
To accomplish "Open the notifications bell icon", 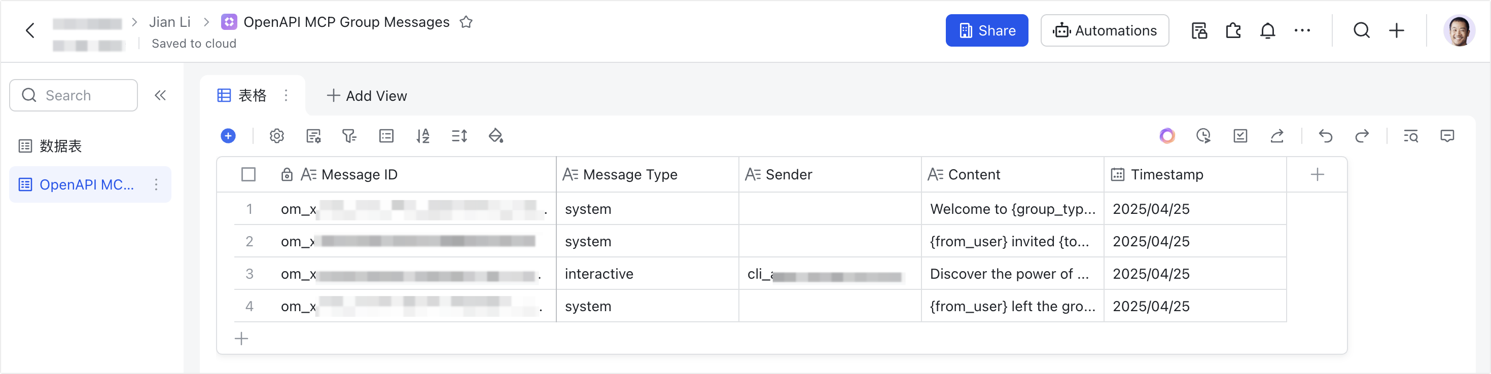I will [x=1267, y=30].
